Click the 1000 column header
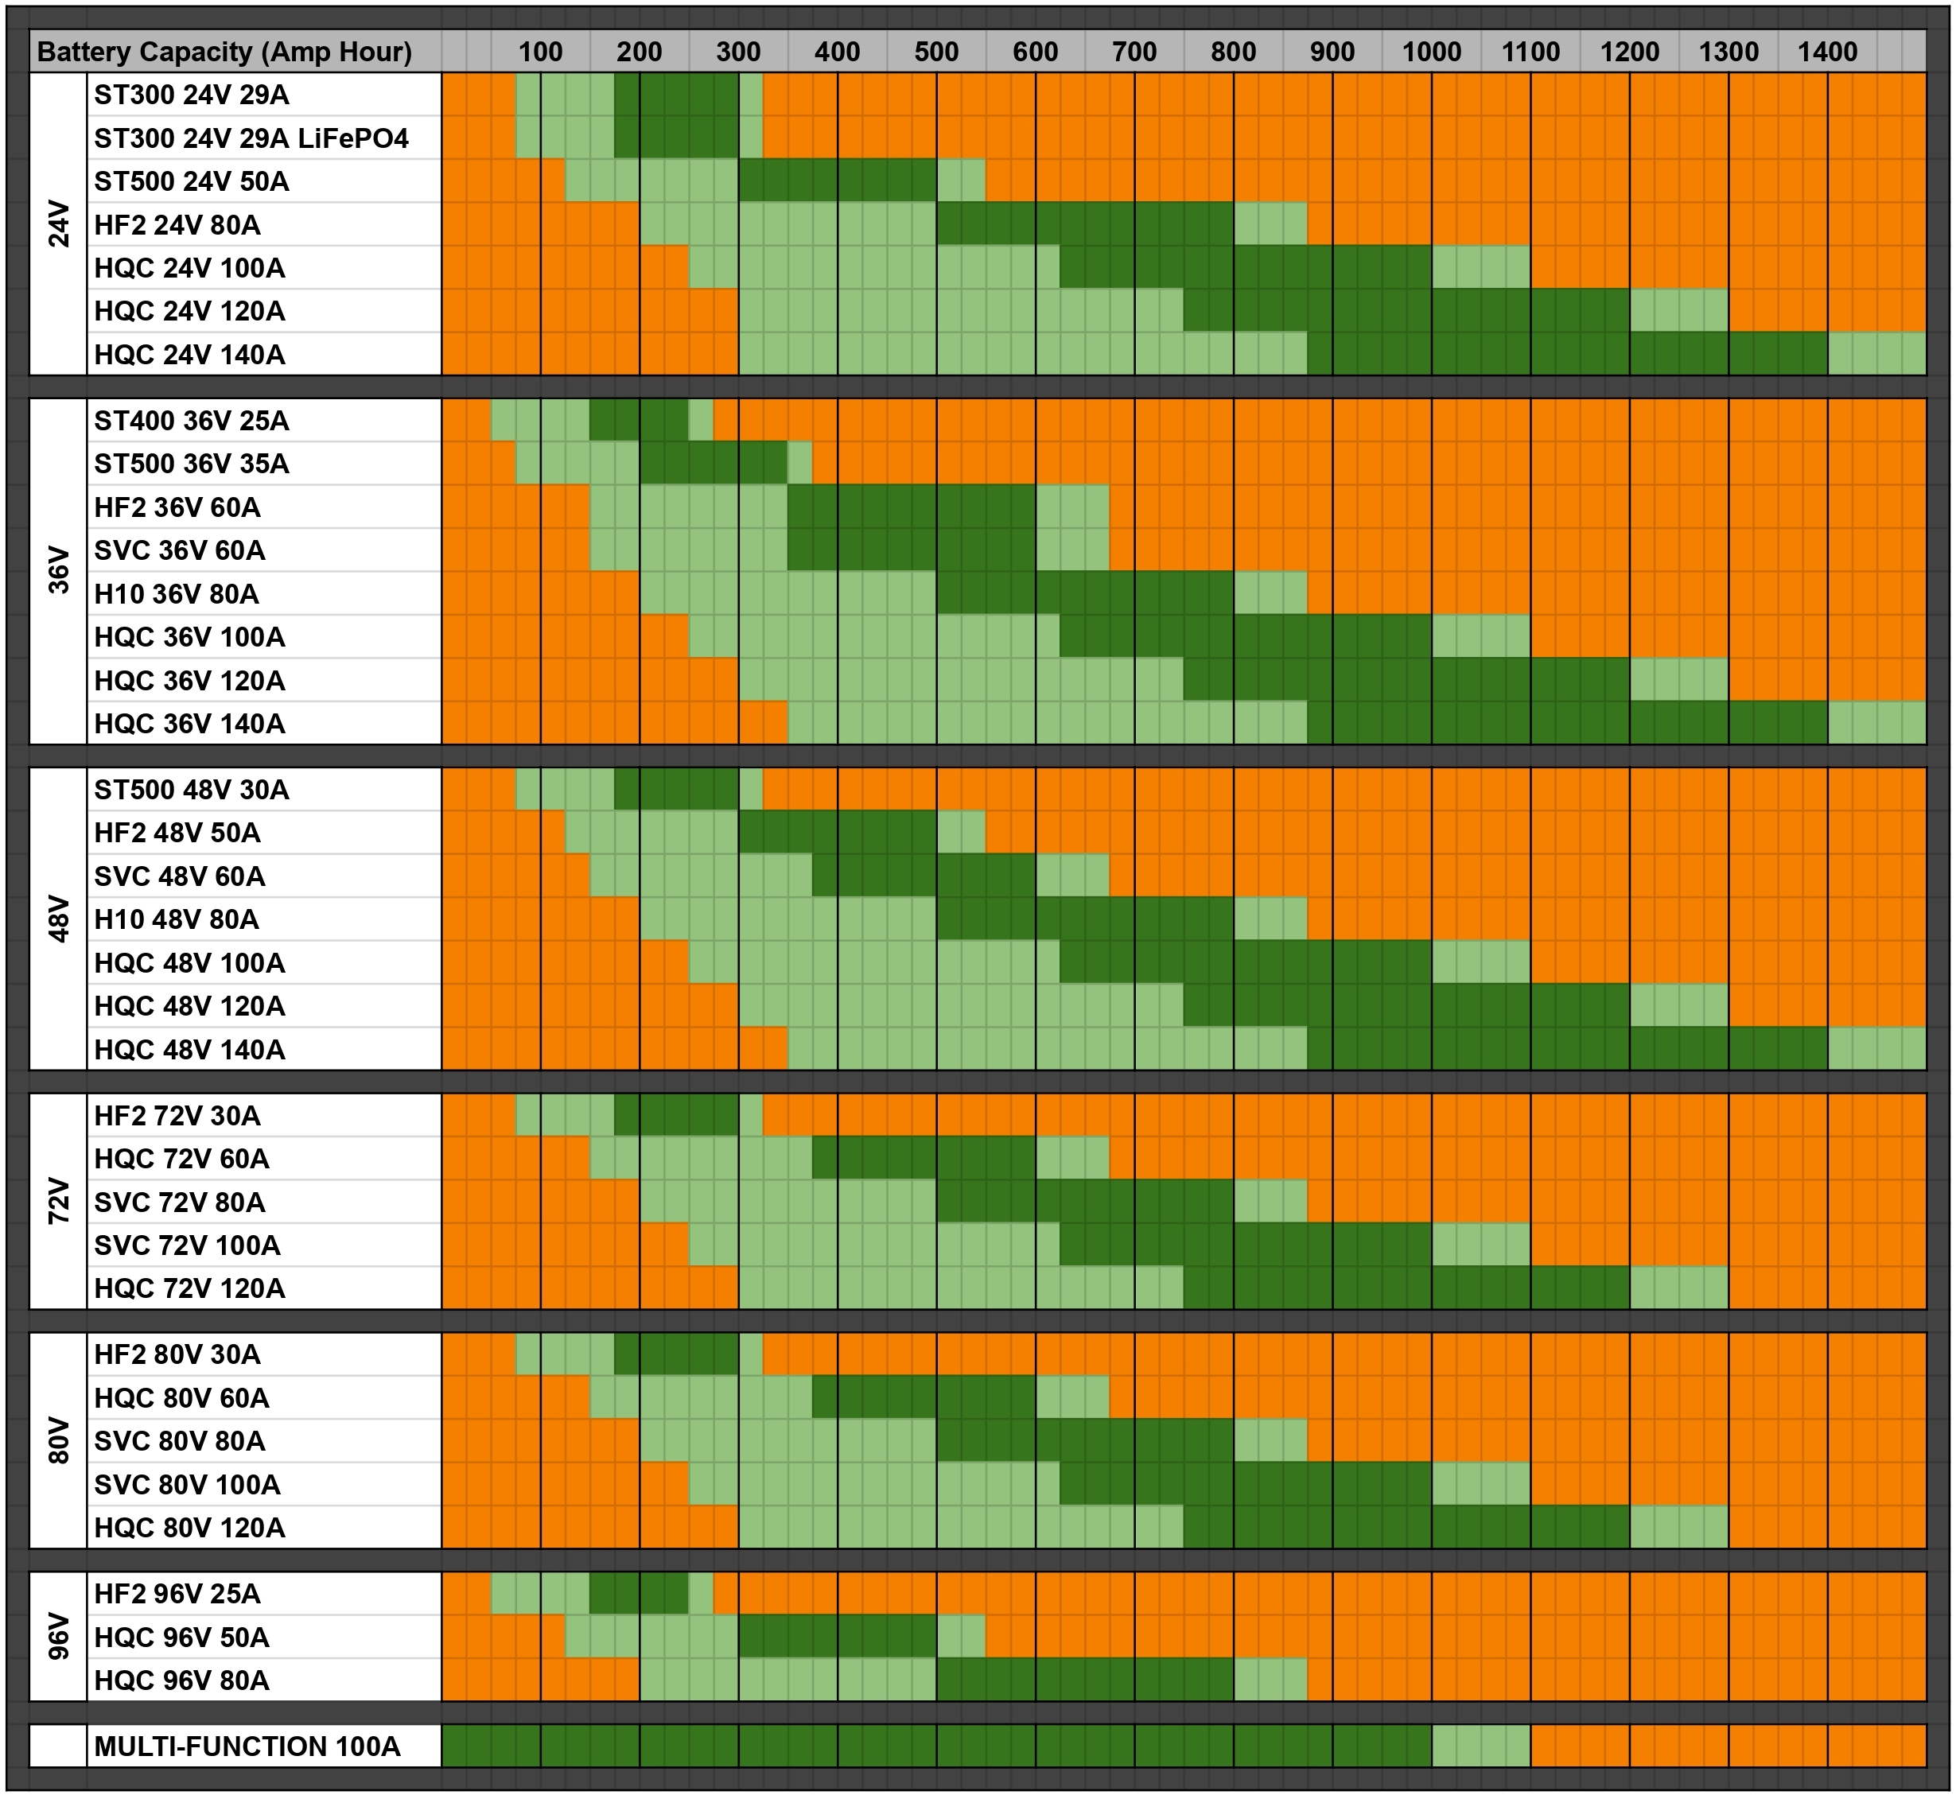1956x1795 pixels. click(x=1430, y=52)
